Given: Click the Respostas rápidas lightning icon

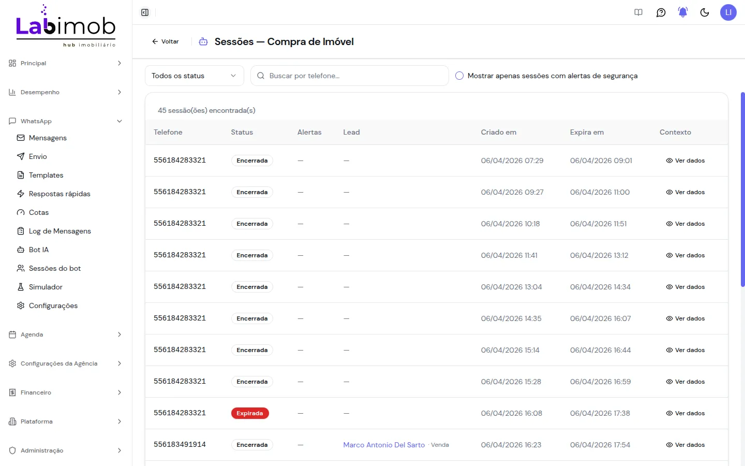Looking at the screenshot, I should 21,194.
